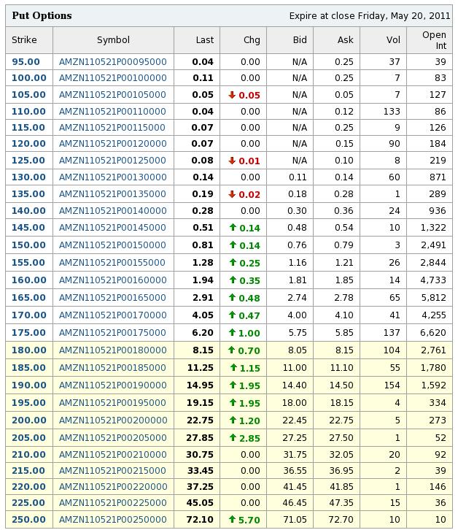Open strike price 95.00 link
This screenshot has height=530, width=458.
[x=26, y=62]
